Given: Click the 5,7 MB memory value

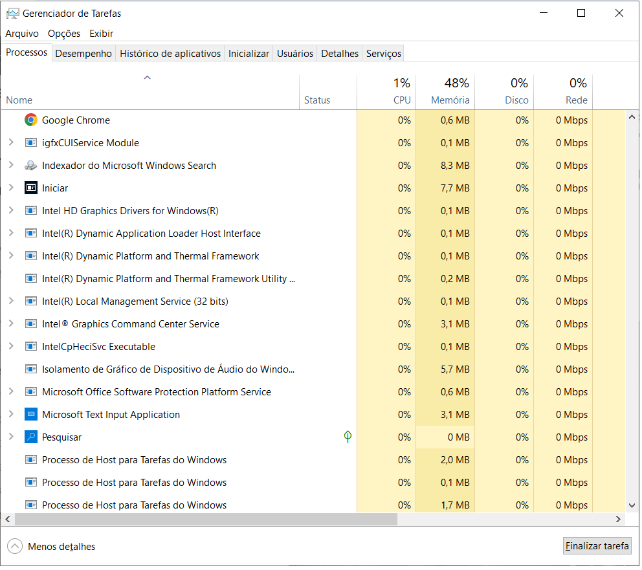Looking at the screenshot, I should tap(455, 369).
